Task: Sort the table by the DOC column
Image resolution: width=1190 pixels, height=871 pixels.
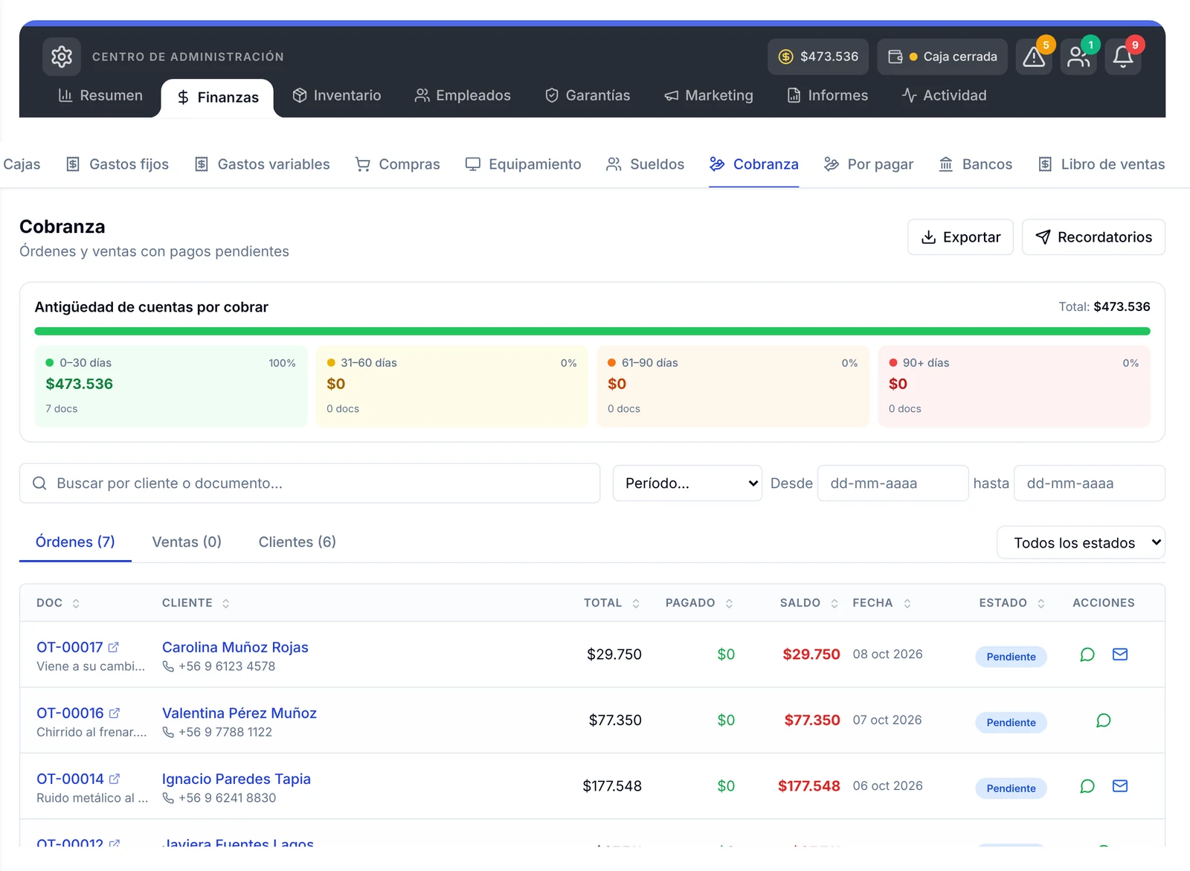Action: click(x=58, y=603)
